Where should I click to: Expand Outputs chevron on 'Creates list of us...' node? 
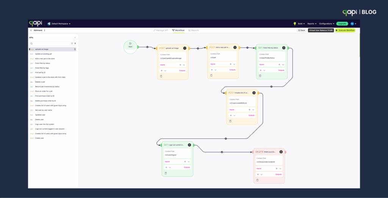click(235, 115)
